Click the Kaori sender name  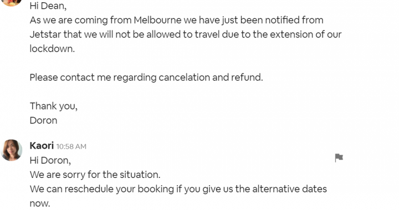coord(42,146)
